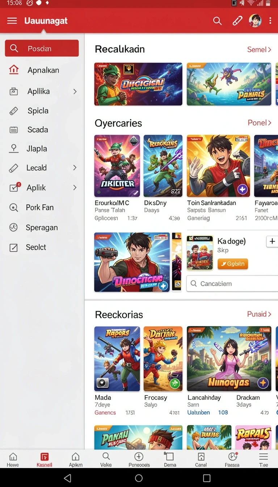This screenshot has height=487, width=278.
Task: Tap Android back navigation button
Action: 68,478
